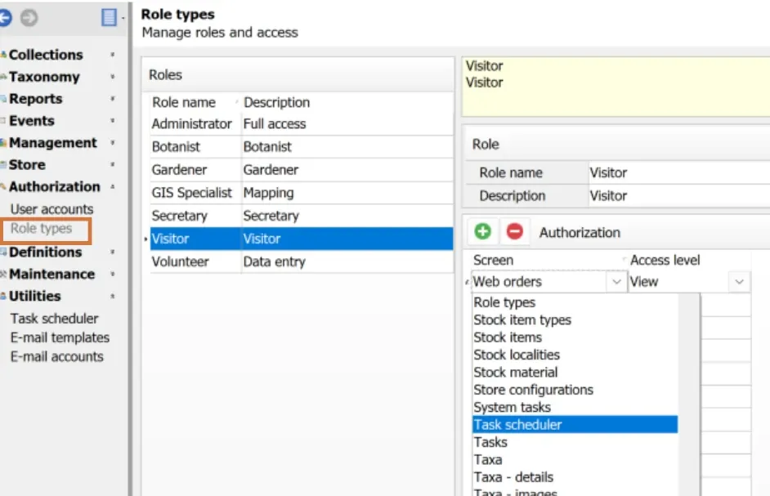
Task: Select the Visitor role row
Action: 302,239
